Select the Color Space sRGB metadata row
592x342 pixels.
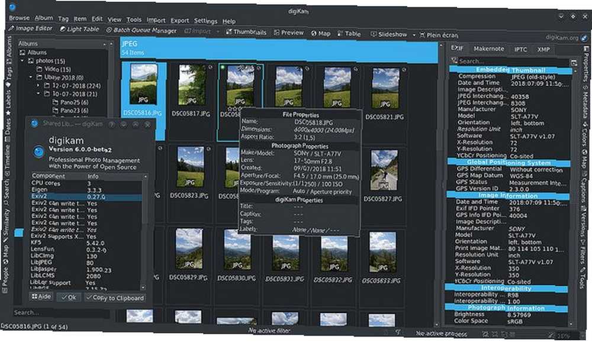coord(507,321)
